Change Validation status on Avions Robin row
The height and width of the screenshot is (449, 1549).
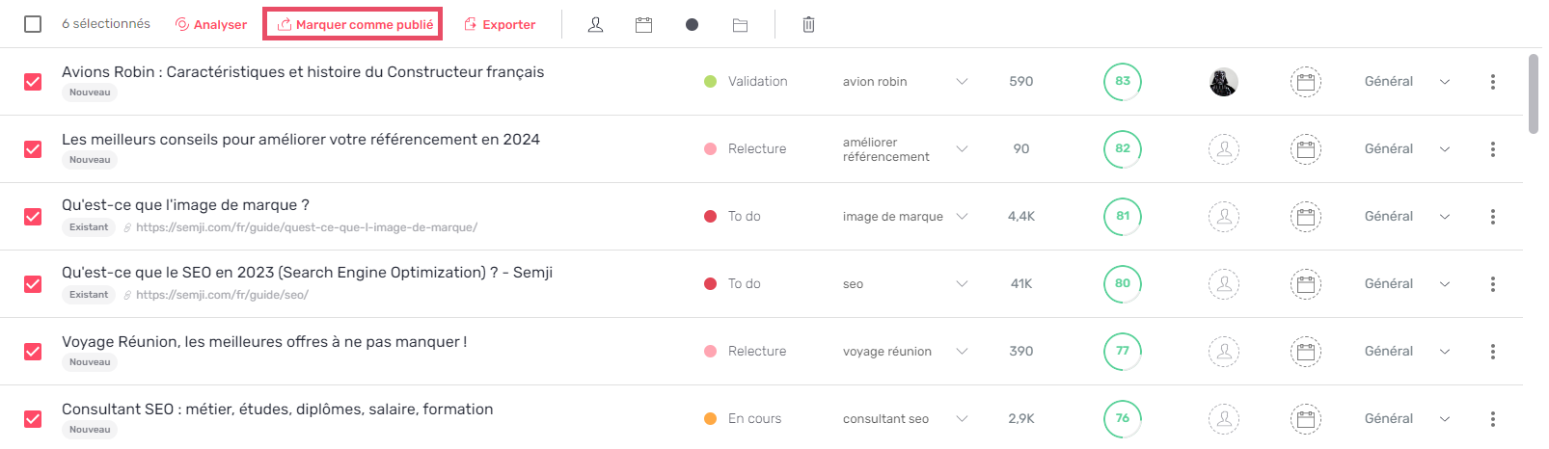pyautogui.click(x=747, y=82)
